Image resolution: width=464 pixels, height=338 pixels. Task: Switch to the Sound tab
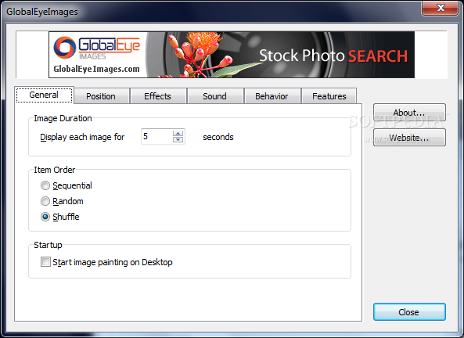tap(215, 96)
